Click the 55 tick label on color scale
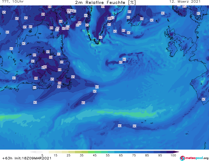The height and width of the screenshot is (161, 209). coord(108,155)
